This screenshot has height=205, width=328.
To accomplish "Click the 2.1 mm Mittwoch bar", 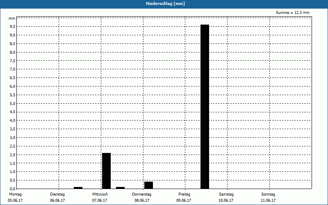I will pyautogui.click(x=106, y=171).
